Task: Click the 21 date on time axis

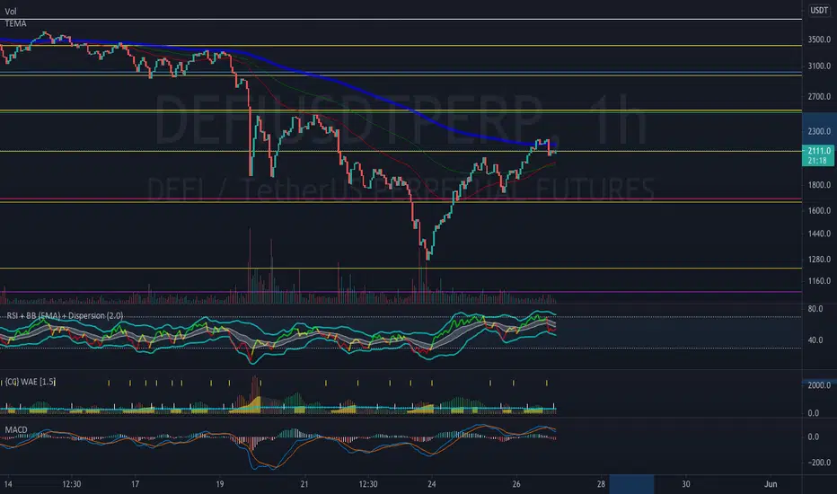Action: [304, 484]
